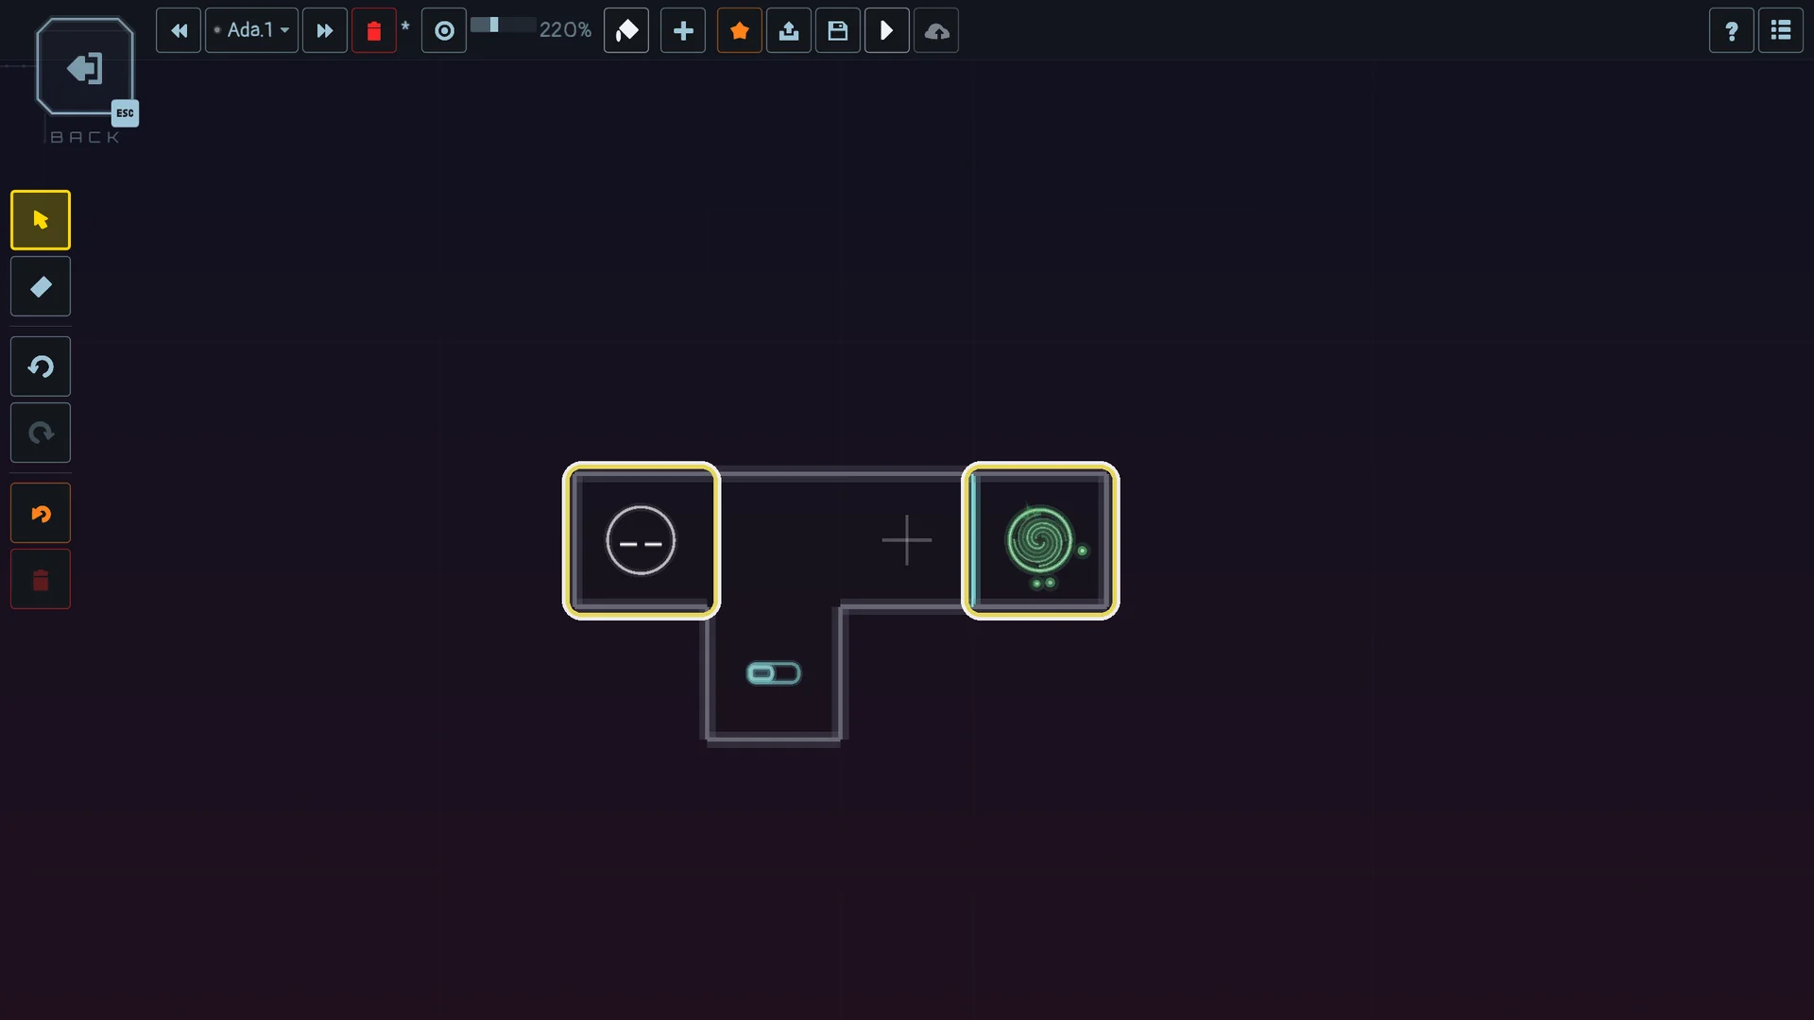Click the redo arrow in left sidebar
This screenshot has height=1020, width=1814.
[41, 433]
